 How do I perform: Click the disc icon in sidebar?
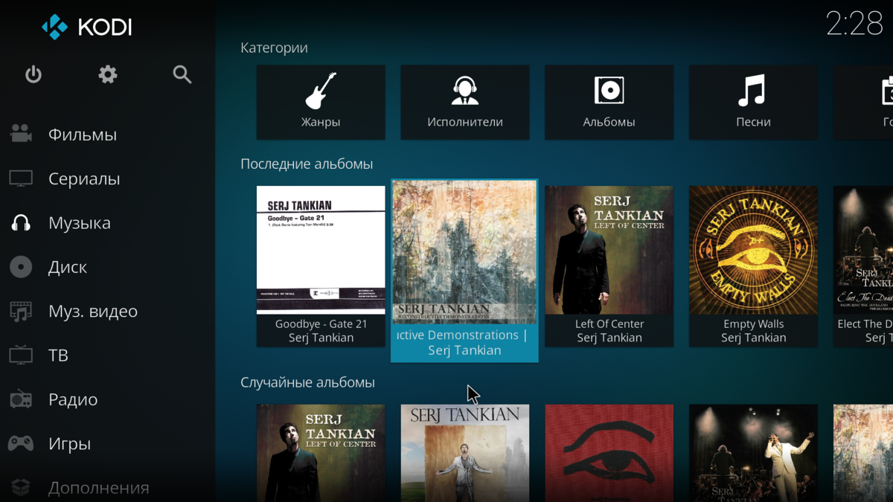(x=21, y=267)
